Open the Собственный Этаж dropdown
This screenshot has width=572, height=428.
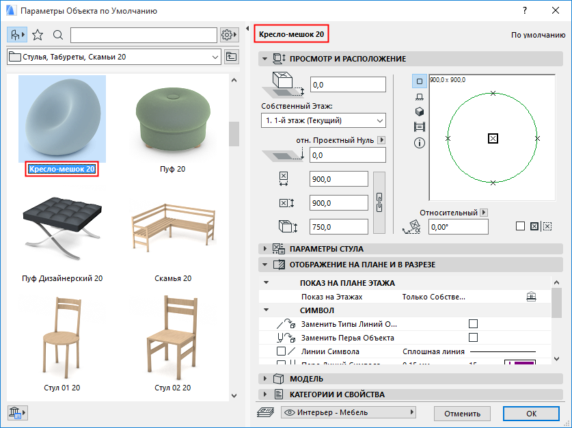tap(323, 120)
